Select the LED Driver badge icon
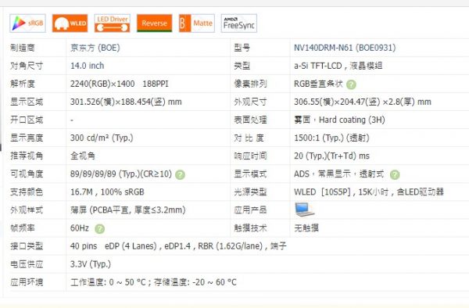 tap(112, 23)
